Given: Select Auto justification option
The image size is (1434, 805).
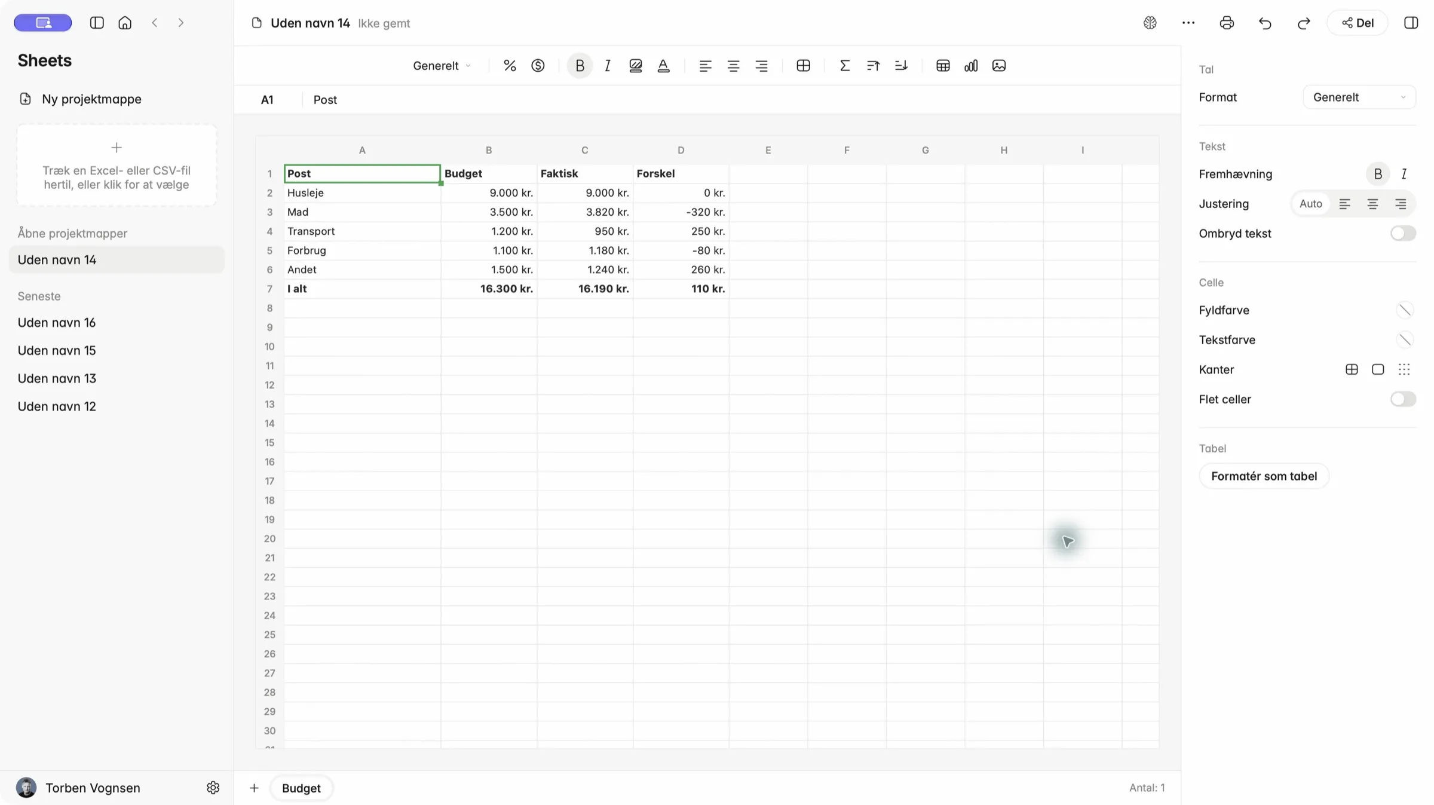Looking at the screenshot, I should 1311,204.
